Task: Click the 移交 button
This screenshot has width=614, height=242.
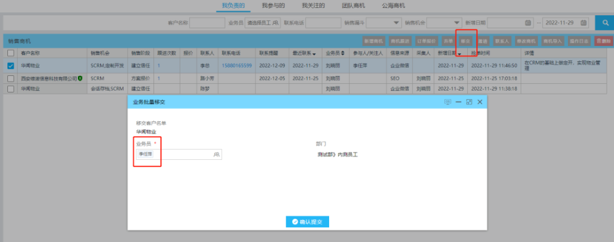Action: click(x=465, y=40)
